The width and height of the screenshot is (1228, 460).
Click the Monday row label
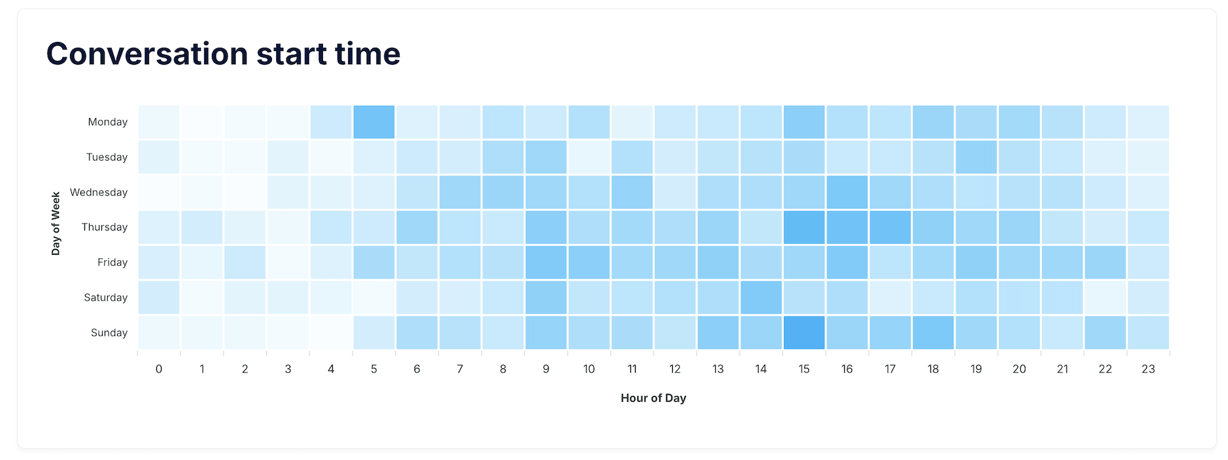point(108,122)
